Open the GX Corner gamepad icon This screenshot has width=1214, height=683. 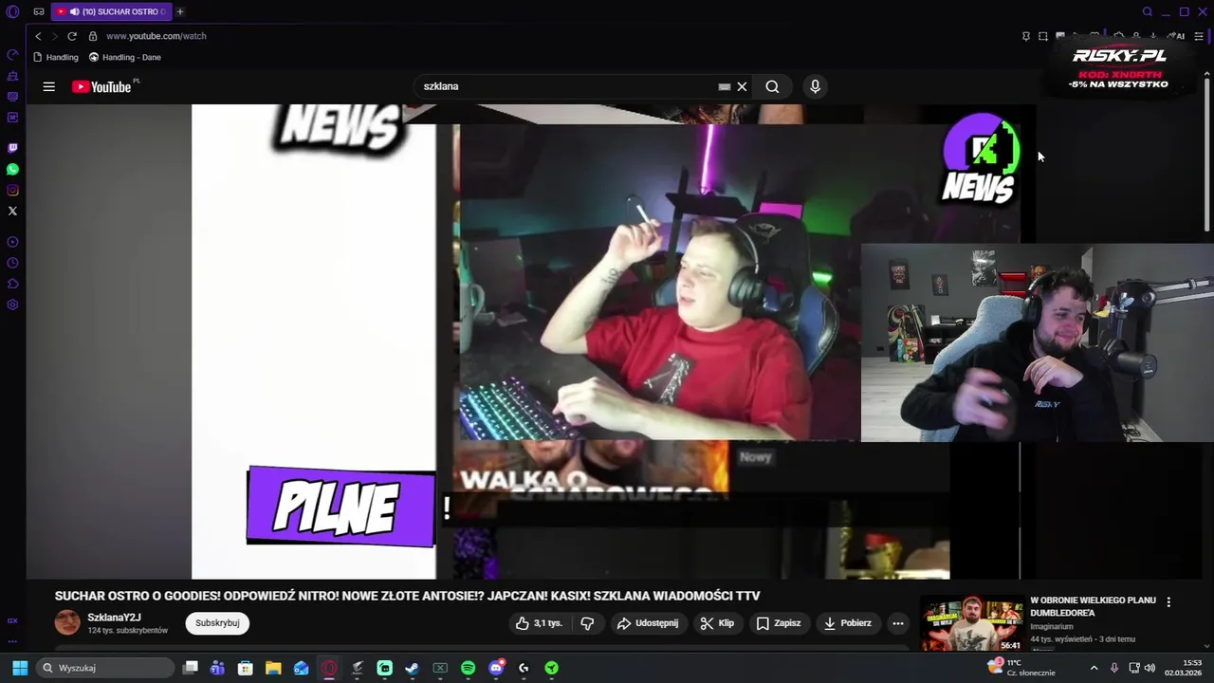[x=39, y=11]
